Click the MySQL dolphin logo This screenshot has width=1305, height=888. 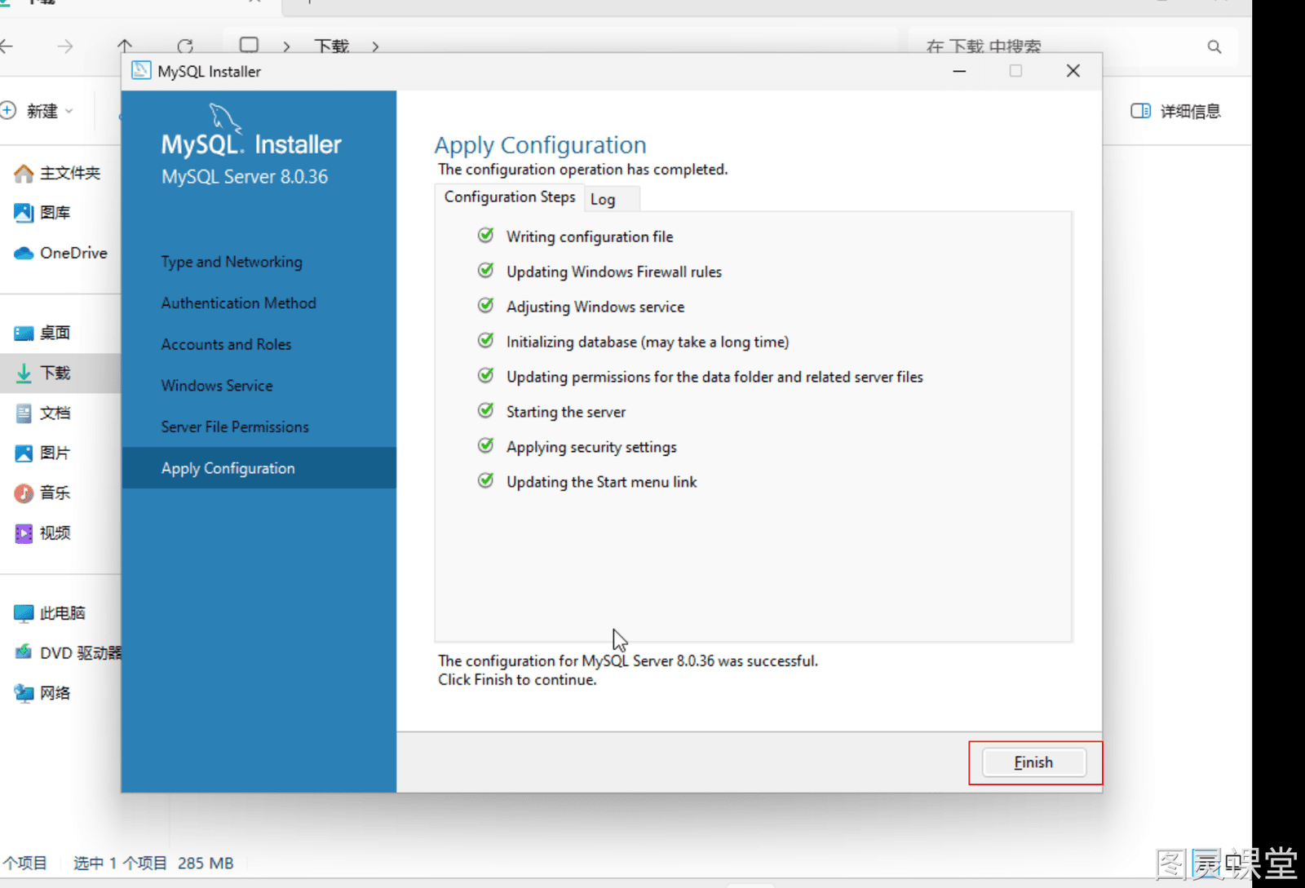(225, 117)
